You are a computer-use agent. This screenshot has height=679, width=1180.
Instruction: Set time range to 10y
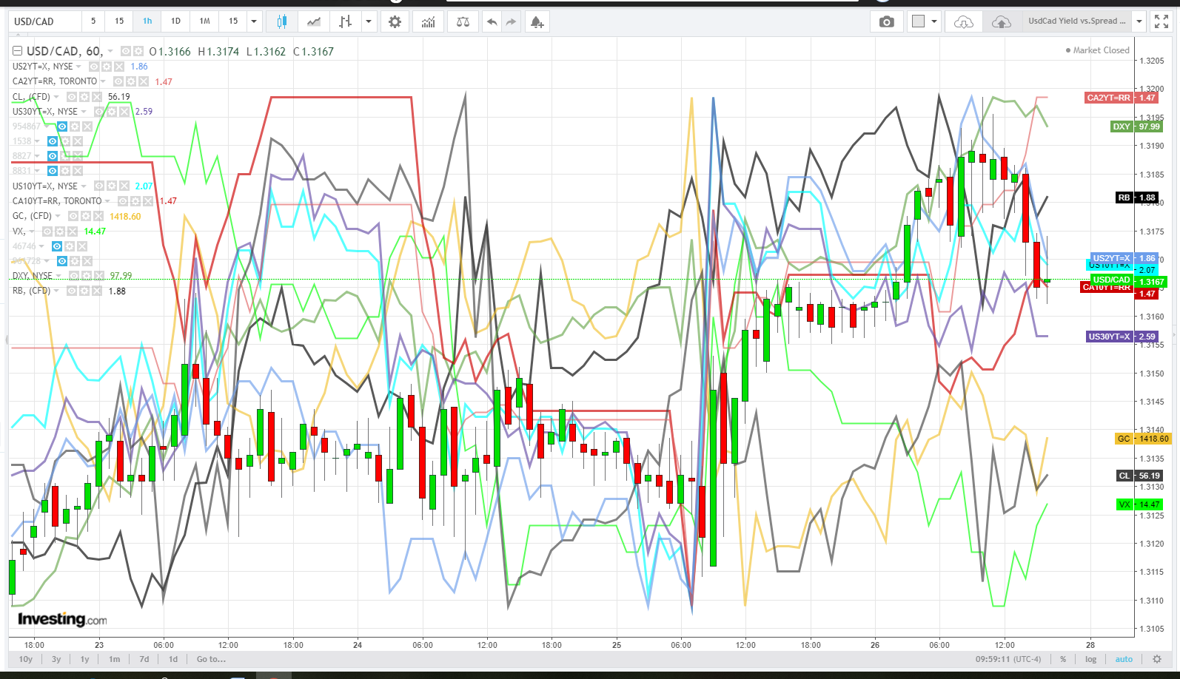point(26,659)
